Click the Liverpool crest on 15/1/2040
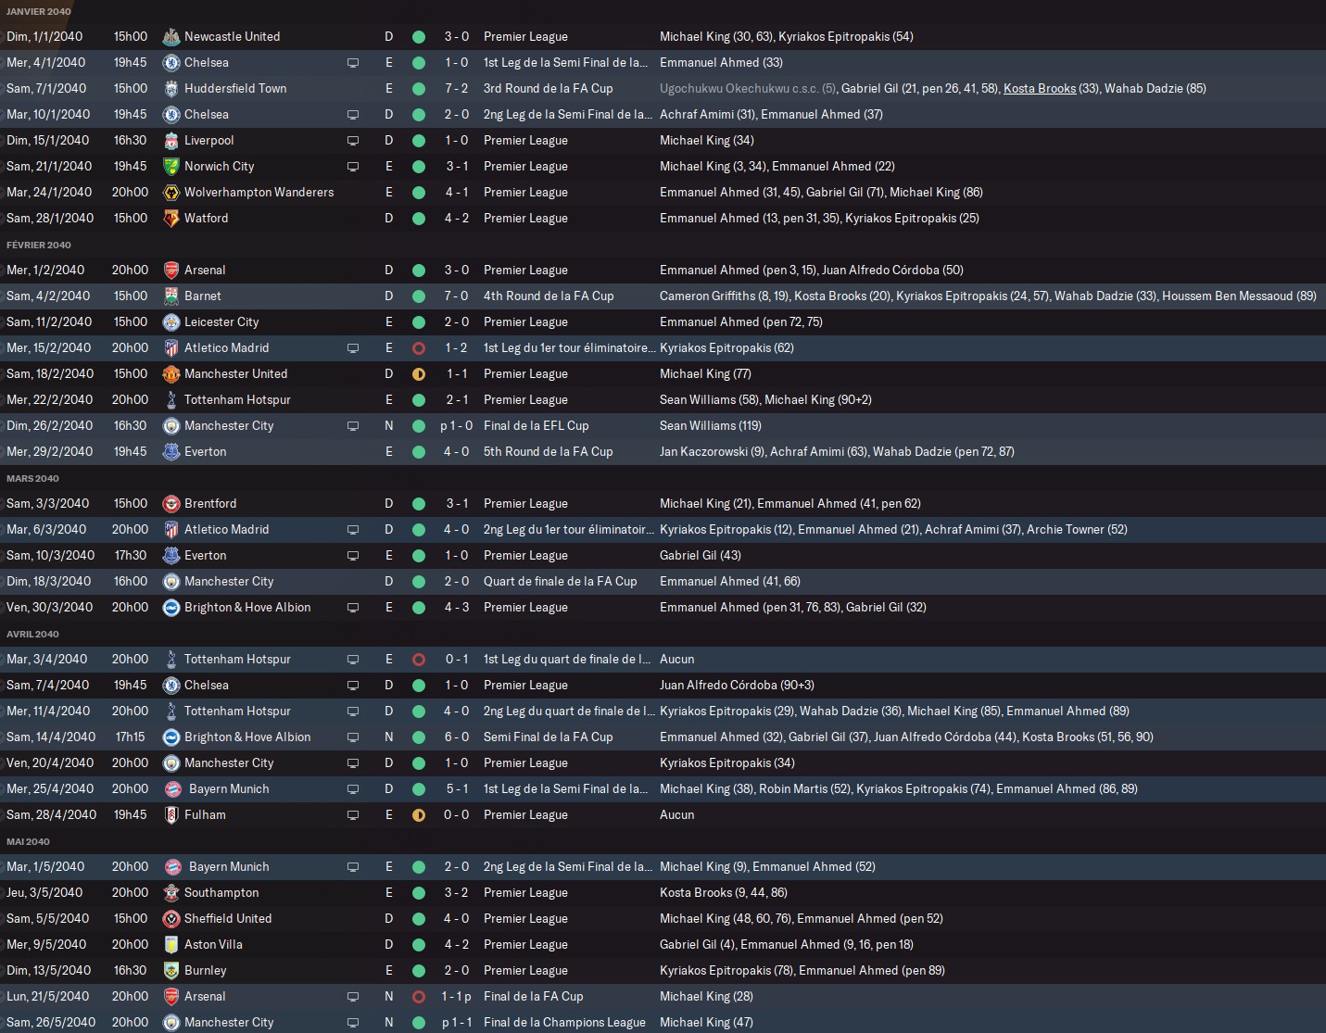 pyautogui.click(x=170, y=141)
